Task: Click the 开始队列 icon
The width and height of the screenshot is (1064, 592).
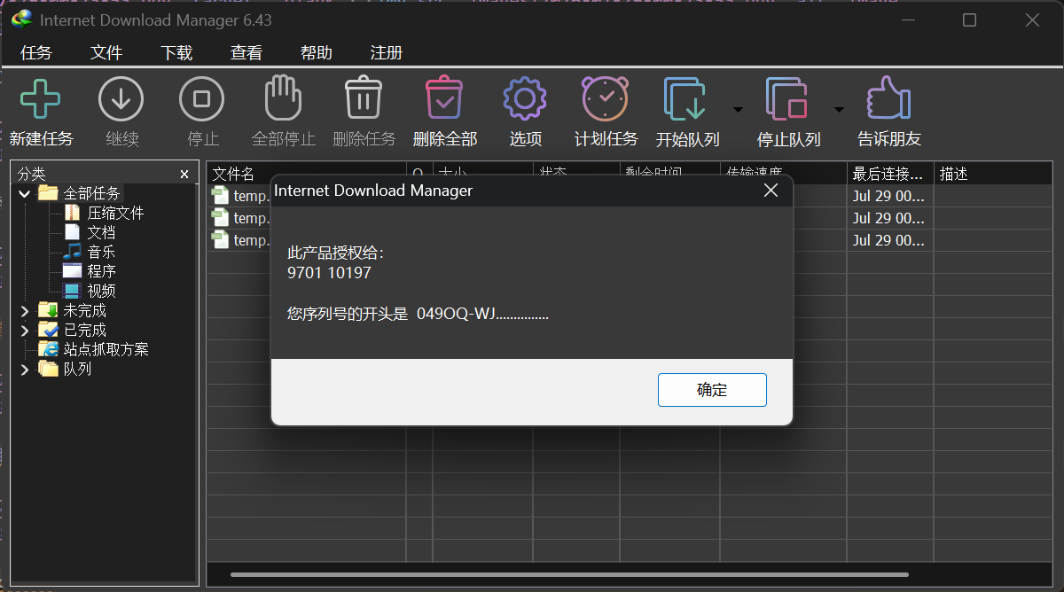Action: pyautogui.click(x=685, y=98)
